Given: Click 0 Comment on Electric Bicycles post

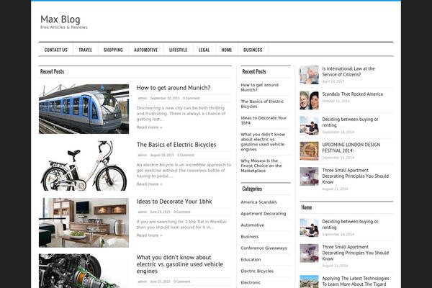Looking at the screenshot, I should [186, 155].
